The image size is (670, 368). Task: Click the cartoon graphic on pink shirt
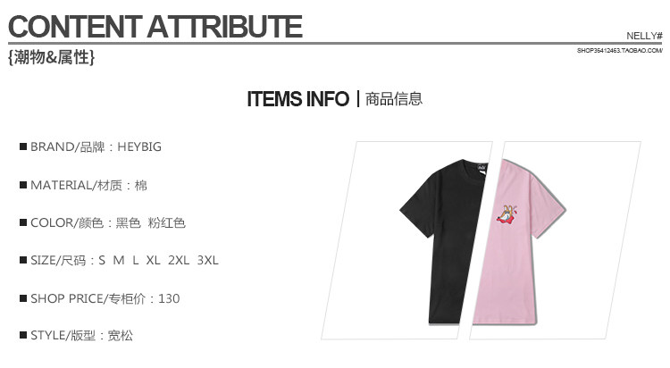(x=507, y=215)
